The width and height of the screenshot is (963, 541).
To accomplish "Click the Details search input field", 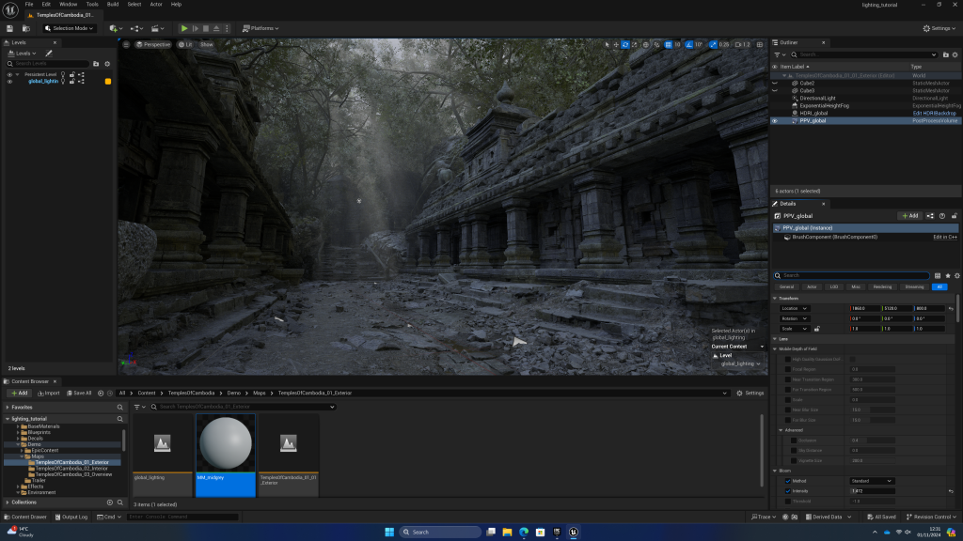I will click(852, 275).
